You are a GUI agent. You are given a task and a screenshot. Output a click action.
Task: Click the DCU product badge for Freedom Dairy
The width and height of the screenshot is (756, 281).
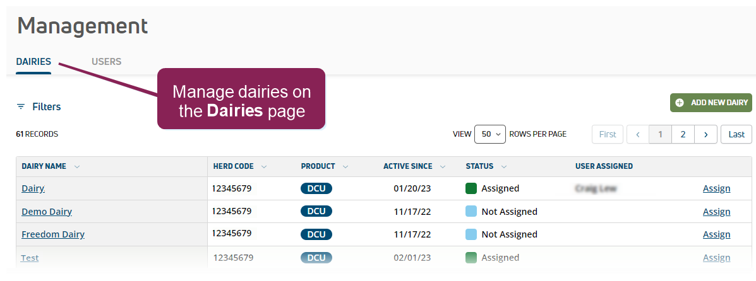(x=316, y=234)
